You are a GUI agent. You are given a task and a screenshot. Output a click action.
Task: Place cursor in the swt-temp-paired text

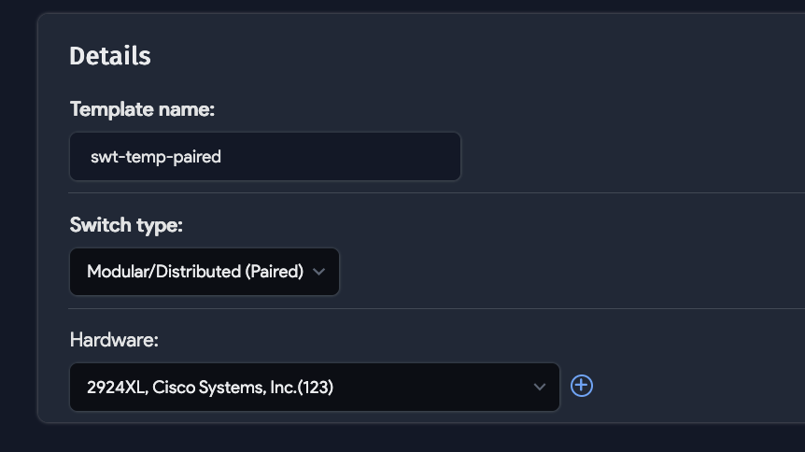pos(155,157)
